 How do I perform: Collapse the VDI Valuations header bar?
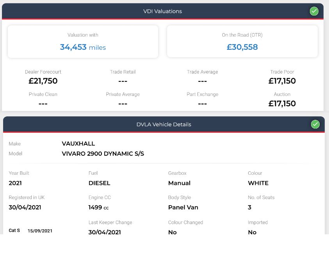coord(163,11)
